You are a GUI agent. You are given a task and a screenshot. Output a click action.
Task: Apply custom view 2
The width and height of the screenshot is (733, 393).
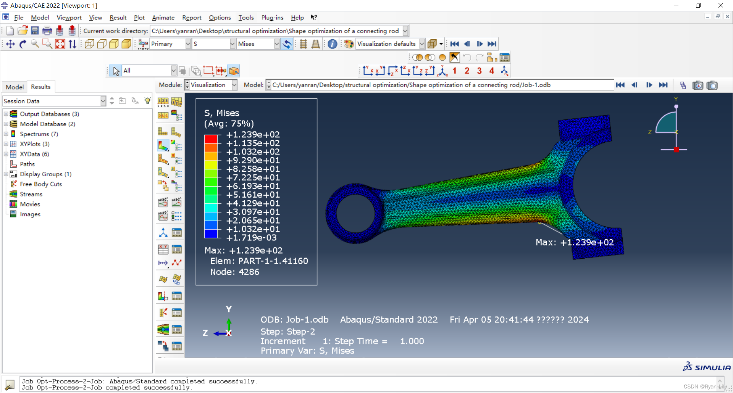click(467, 71)
